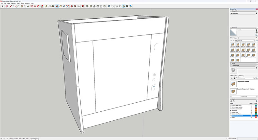Activate the Zoom magnifier tool
Screen dimensions: 258x140
pyautogui.click(x=64, y=6)
